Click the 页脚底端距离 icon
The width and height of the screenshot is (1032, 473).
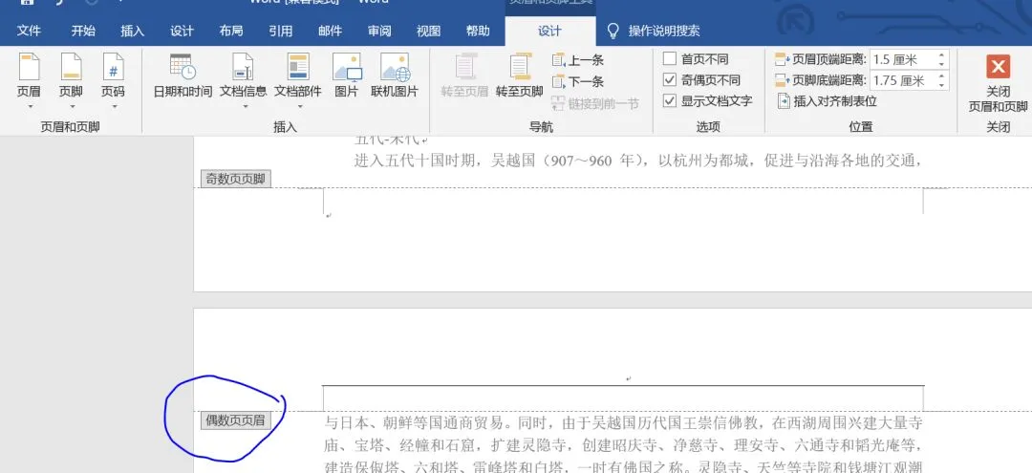[783, 80]
